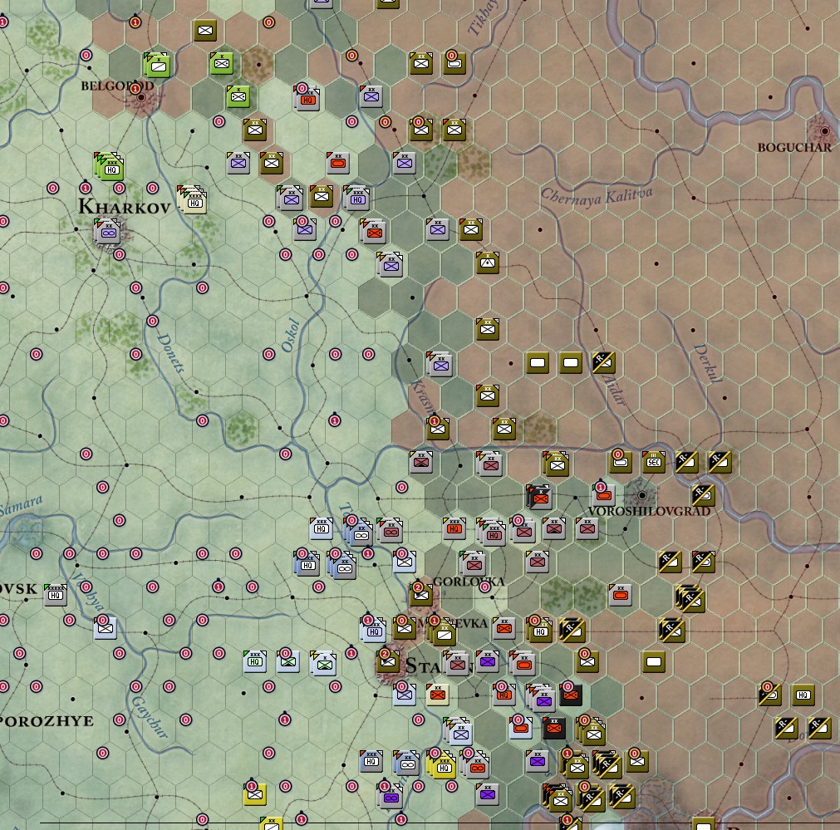Select the cream XXXX HQ stack beside Kharkov
This screenshot has width=840, height=830.
193,200
